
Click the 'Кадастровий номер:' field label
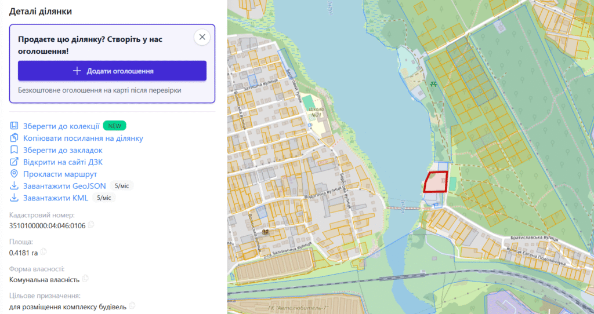[42, 215]
